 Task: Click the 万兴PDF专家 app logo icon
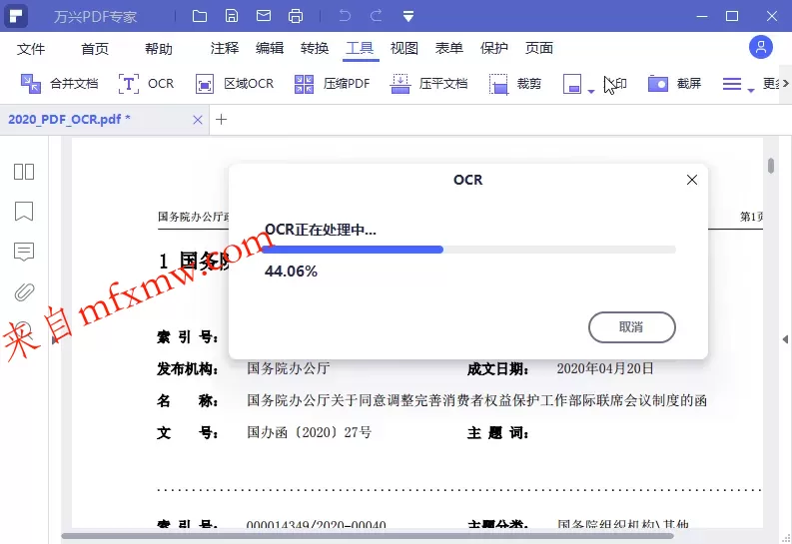(16, 16)
